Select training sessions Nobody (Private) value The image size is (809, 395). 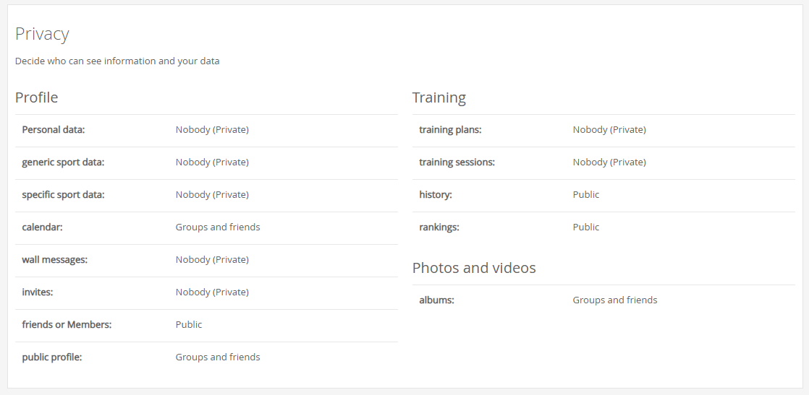pos(609,162)
